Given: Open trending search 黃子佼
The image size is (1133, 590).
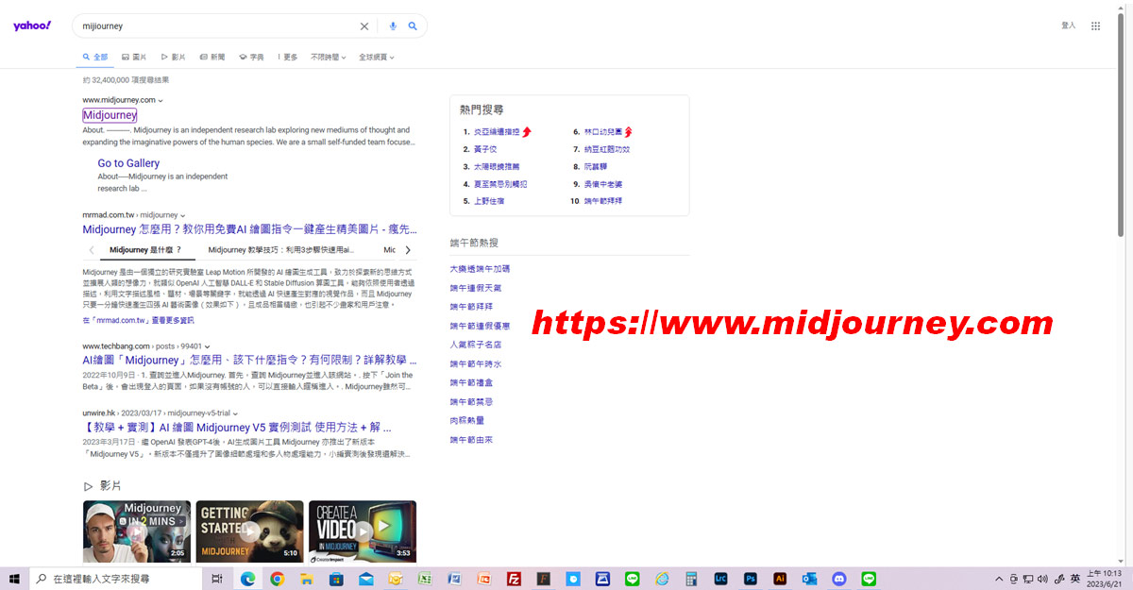Looking at the screenshot, I should [x=485, y=149].
